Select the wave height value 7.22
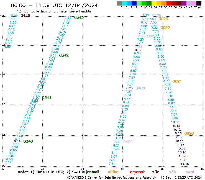Screen dimensions: 205x180 point(67,20)
